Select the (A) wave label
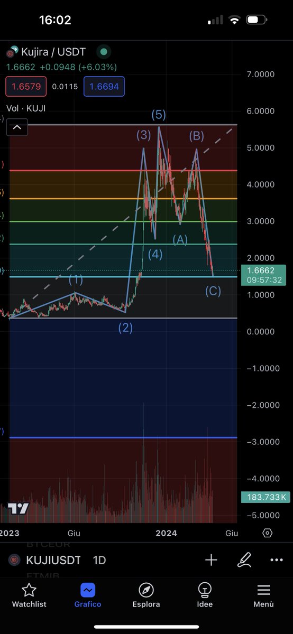293x634 pixels. (180, 239)
